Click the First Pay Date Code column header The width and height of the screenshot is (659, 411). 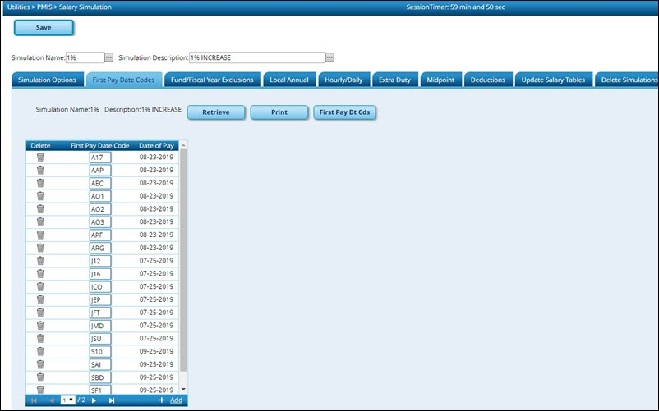point(100,145)
